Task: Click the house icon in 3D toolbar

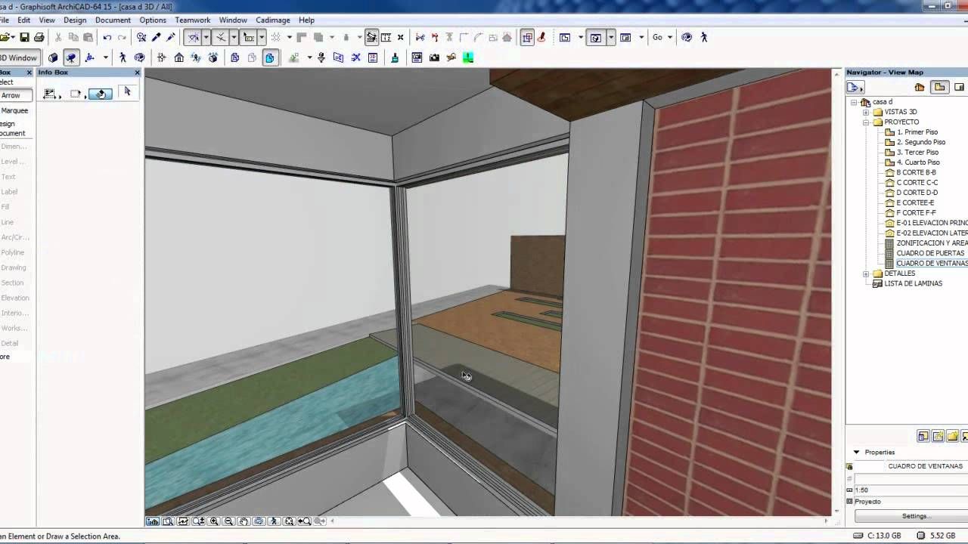Action: pyautogui.click(x=179, y=57)
